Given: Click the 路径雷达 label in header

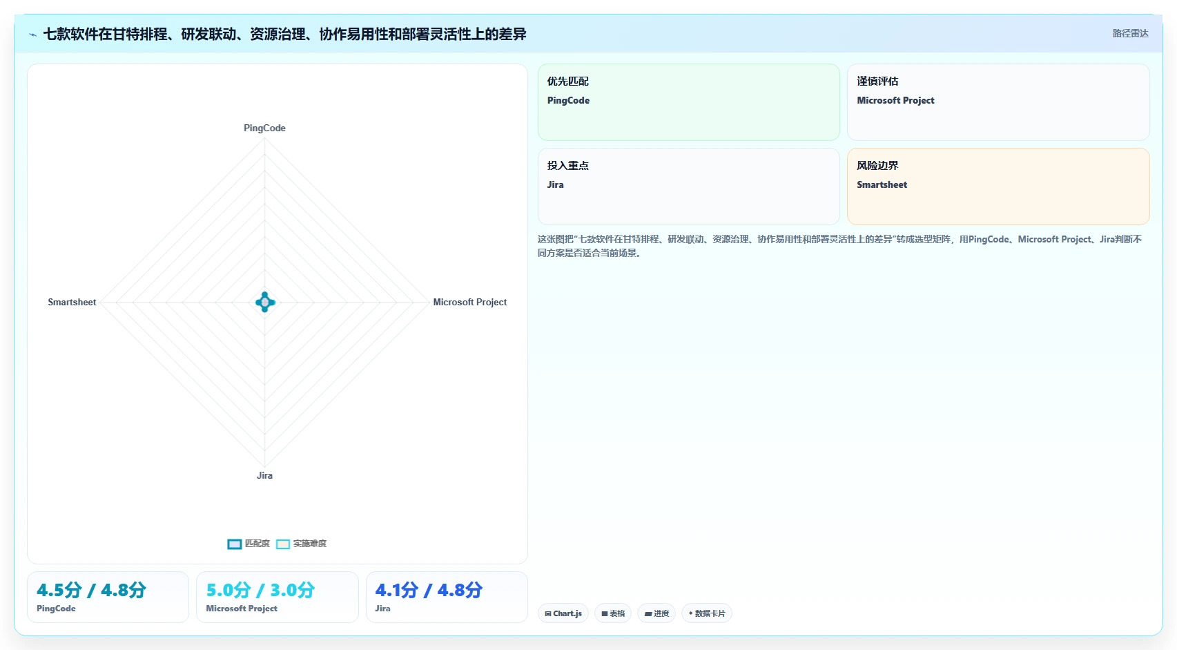Looking at the screenshot, I should click(x=1130, y=34).
